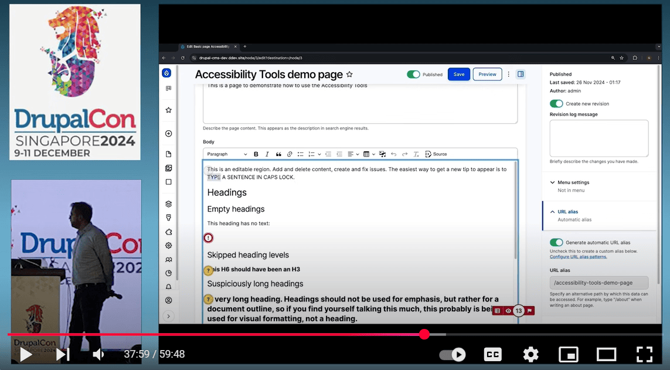
Task: Click the blue Save button
Action: tap(459, 74)
